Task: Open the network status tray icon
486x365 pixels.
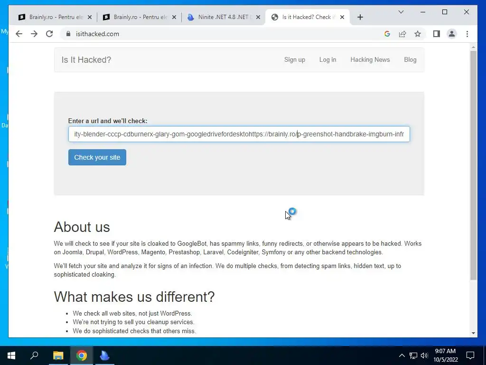Action: [x=413, y=355]
